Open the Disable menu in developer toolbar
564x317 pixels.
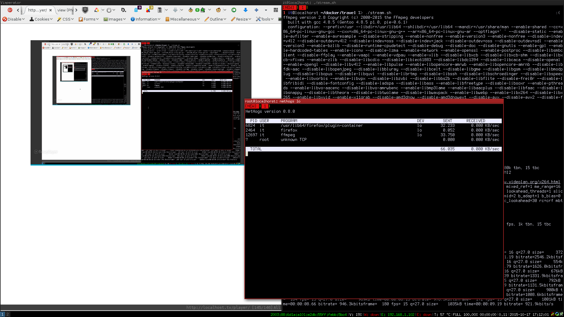[x=14, y=19]
